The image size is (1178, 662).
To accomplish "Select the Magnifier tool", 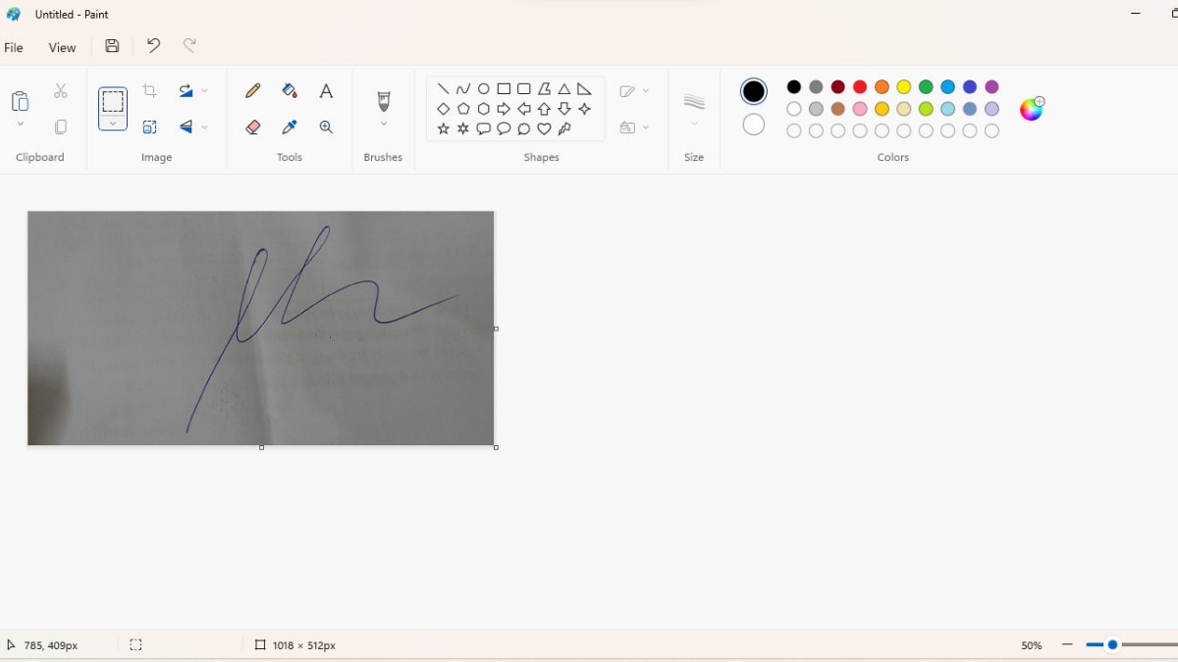I will coord(326,127).
